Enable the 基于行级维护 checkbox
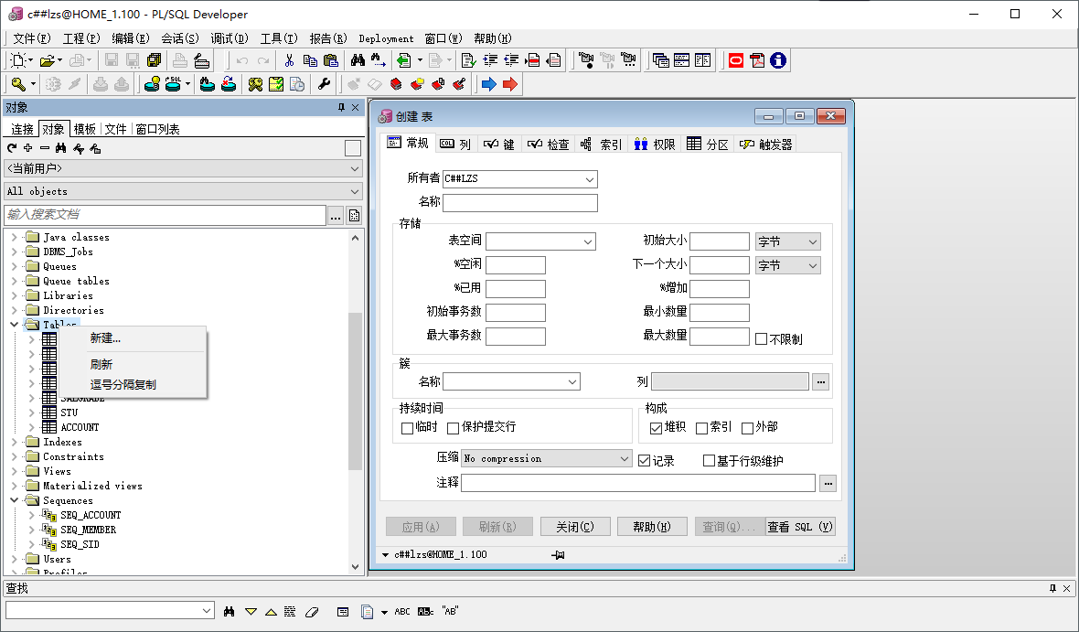1079x632 pixels. pyautogui.click(x=709, y=461)
